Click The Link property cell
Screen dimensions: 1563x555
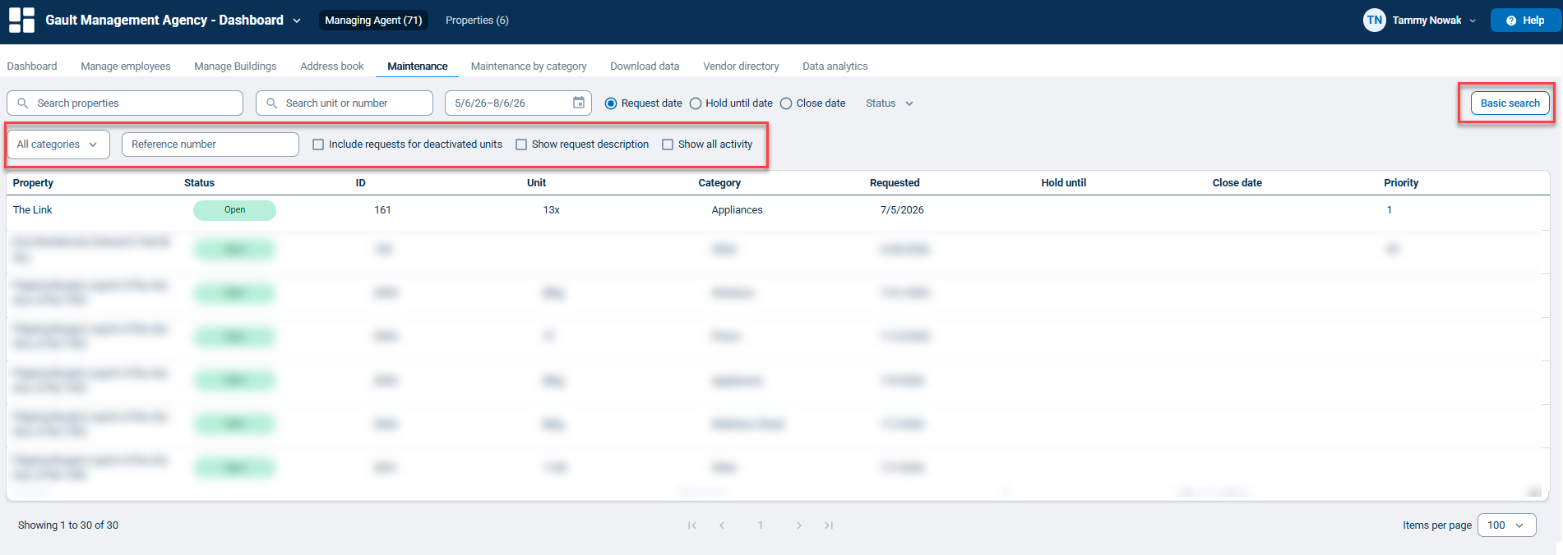point(33,210)
